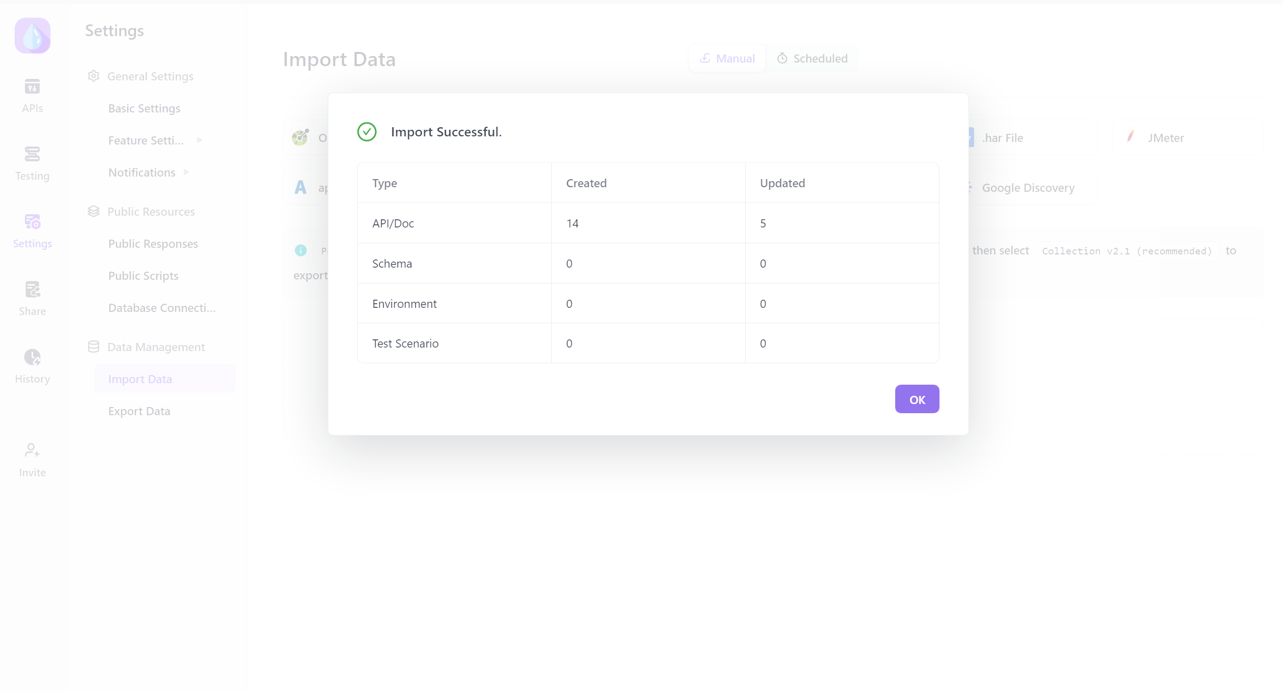Select the .har File import option
The image size is (1283, 691).
[x=1033, y=138]
